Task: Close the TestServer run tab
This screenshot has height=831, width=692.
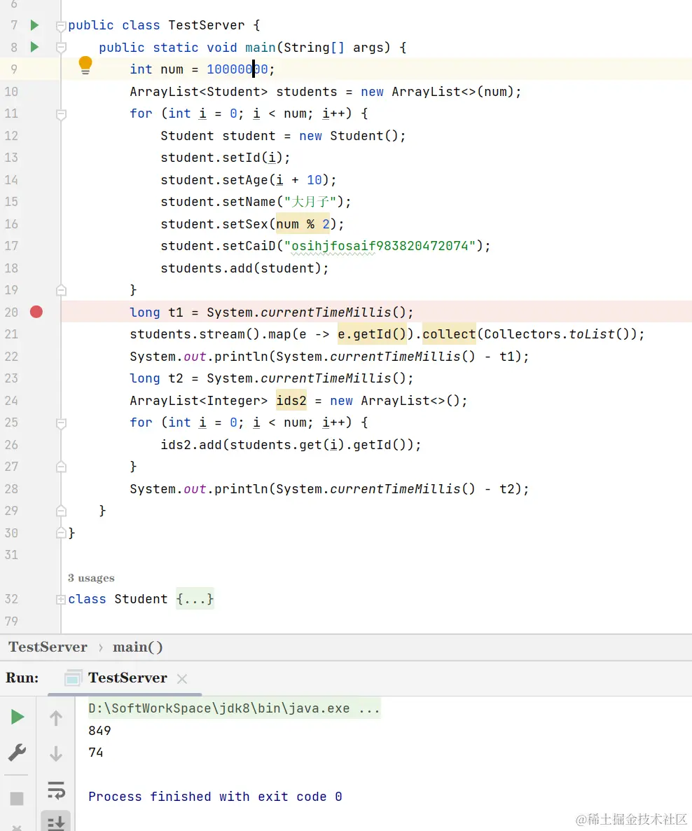Action: tap(182, 679)
